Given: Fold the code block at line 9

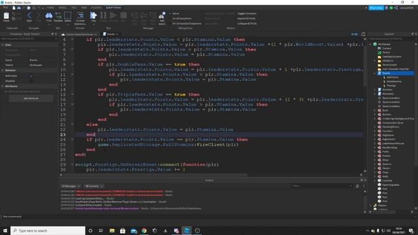Looking at the screenshot, I should 72,64.
